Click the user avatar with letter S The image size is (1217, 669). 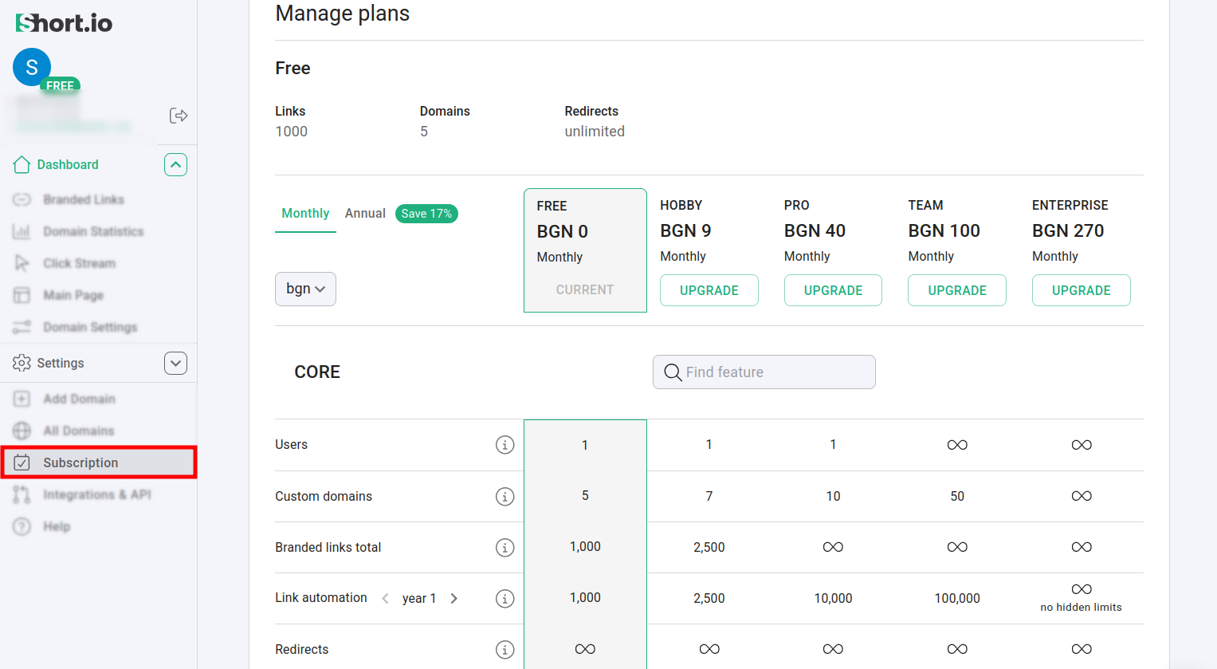(x=32, y=68)
